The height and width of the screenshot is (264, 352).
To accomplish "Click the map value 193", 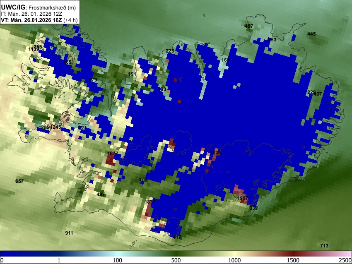I will (x=162, y=89).
